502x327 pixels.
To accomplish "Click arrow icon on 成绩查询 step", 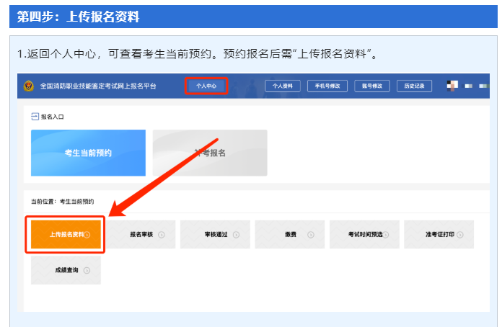I will coord(87,270).
